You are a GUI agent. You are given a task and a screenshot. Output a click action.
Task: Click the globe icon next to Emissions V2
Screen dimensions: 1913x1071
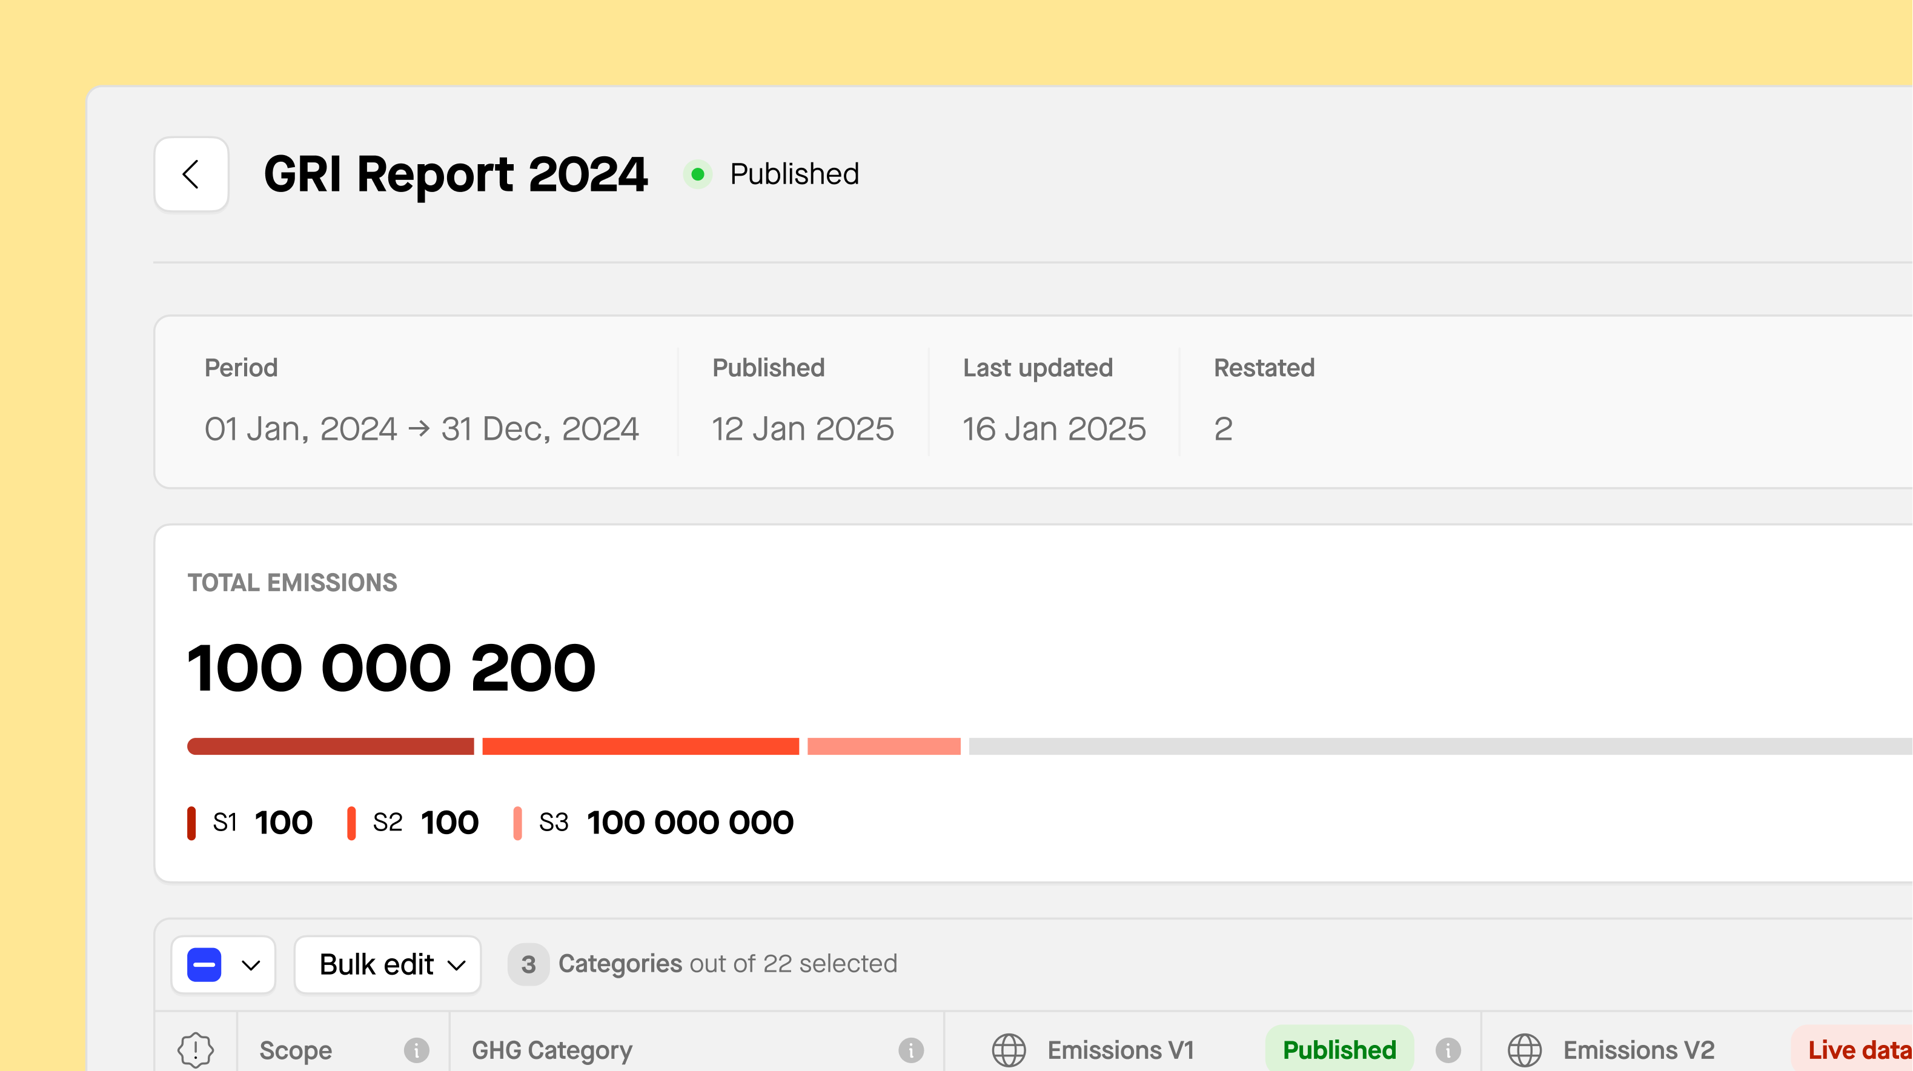pyautogui.click(x=1524, y=1049)
